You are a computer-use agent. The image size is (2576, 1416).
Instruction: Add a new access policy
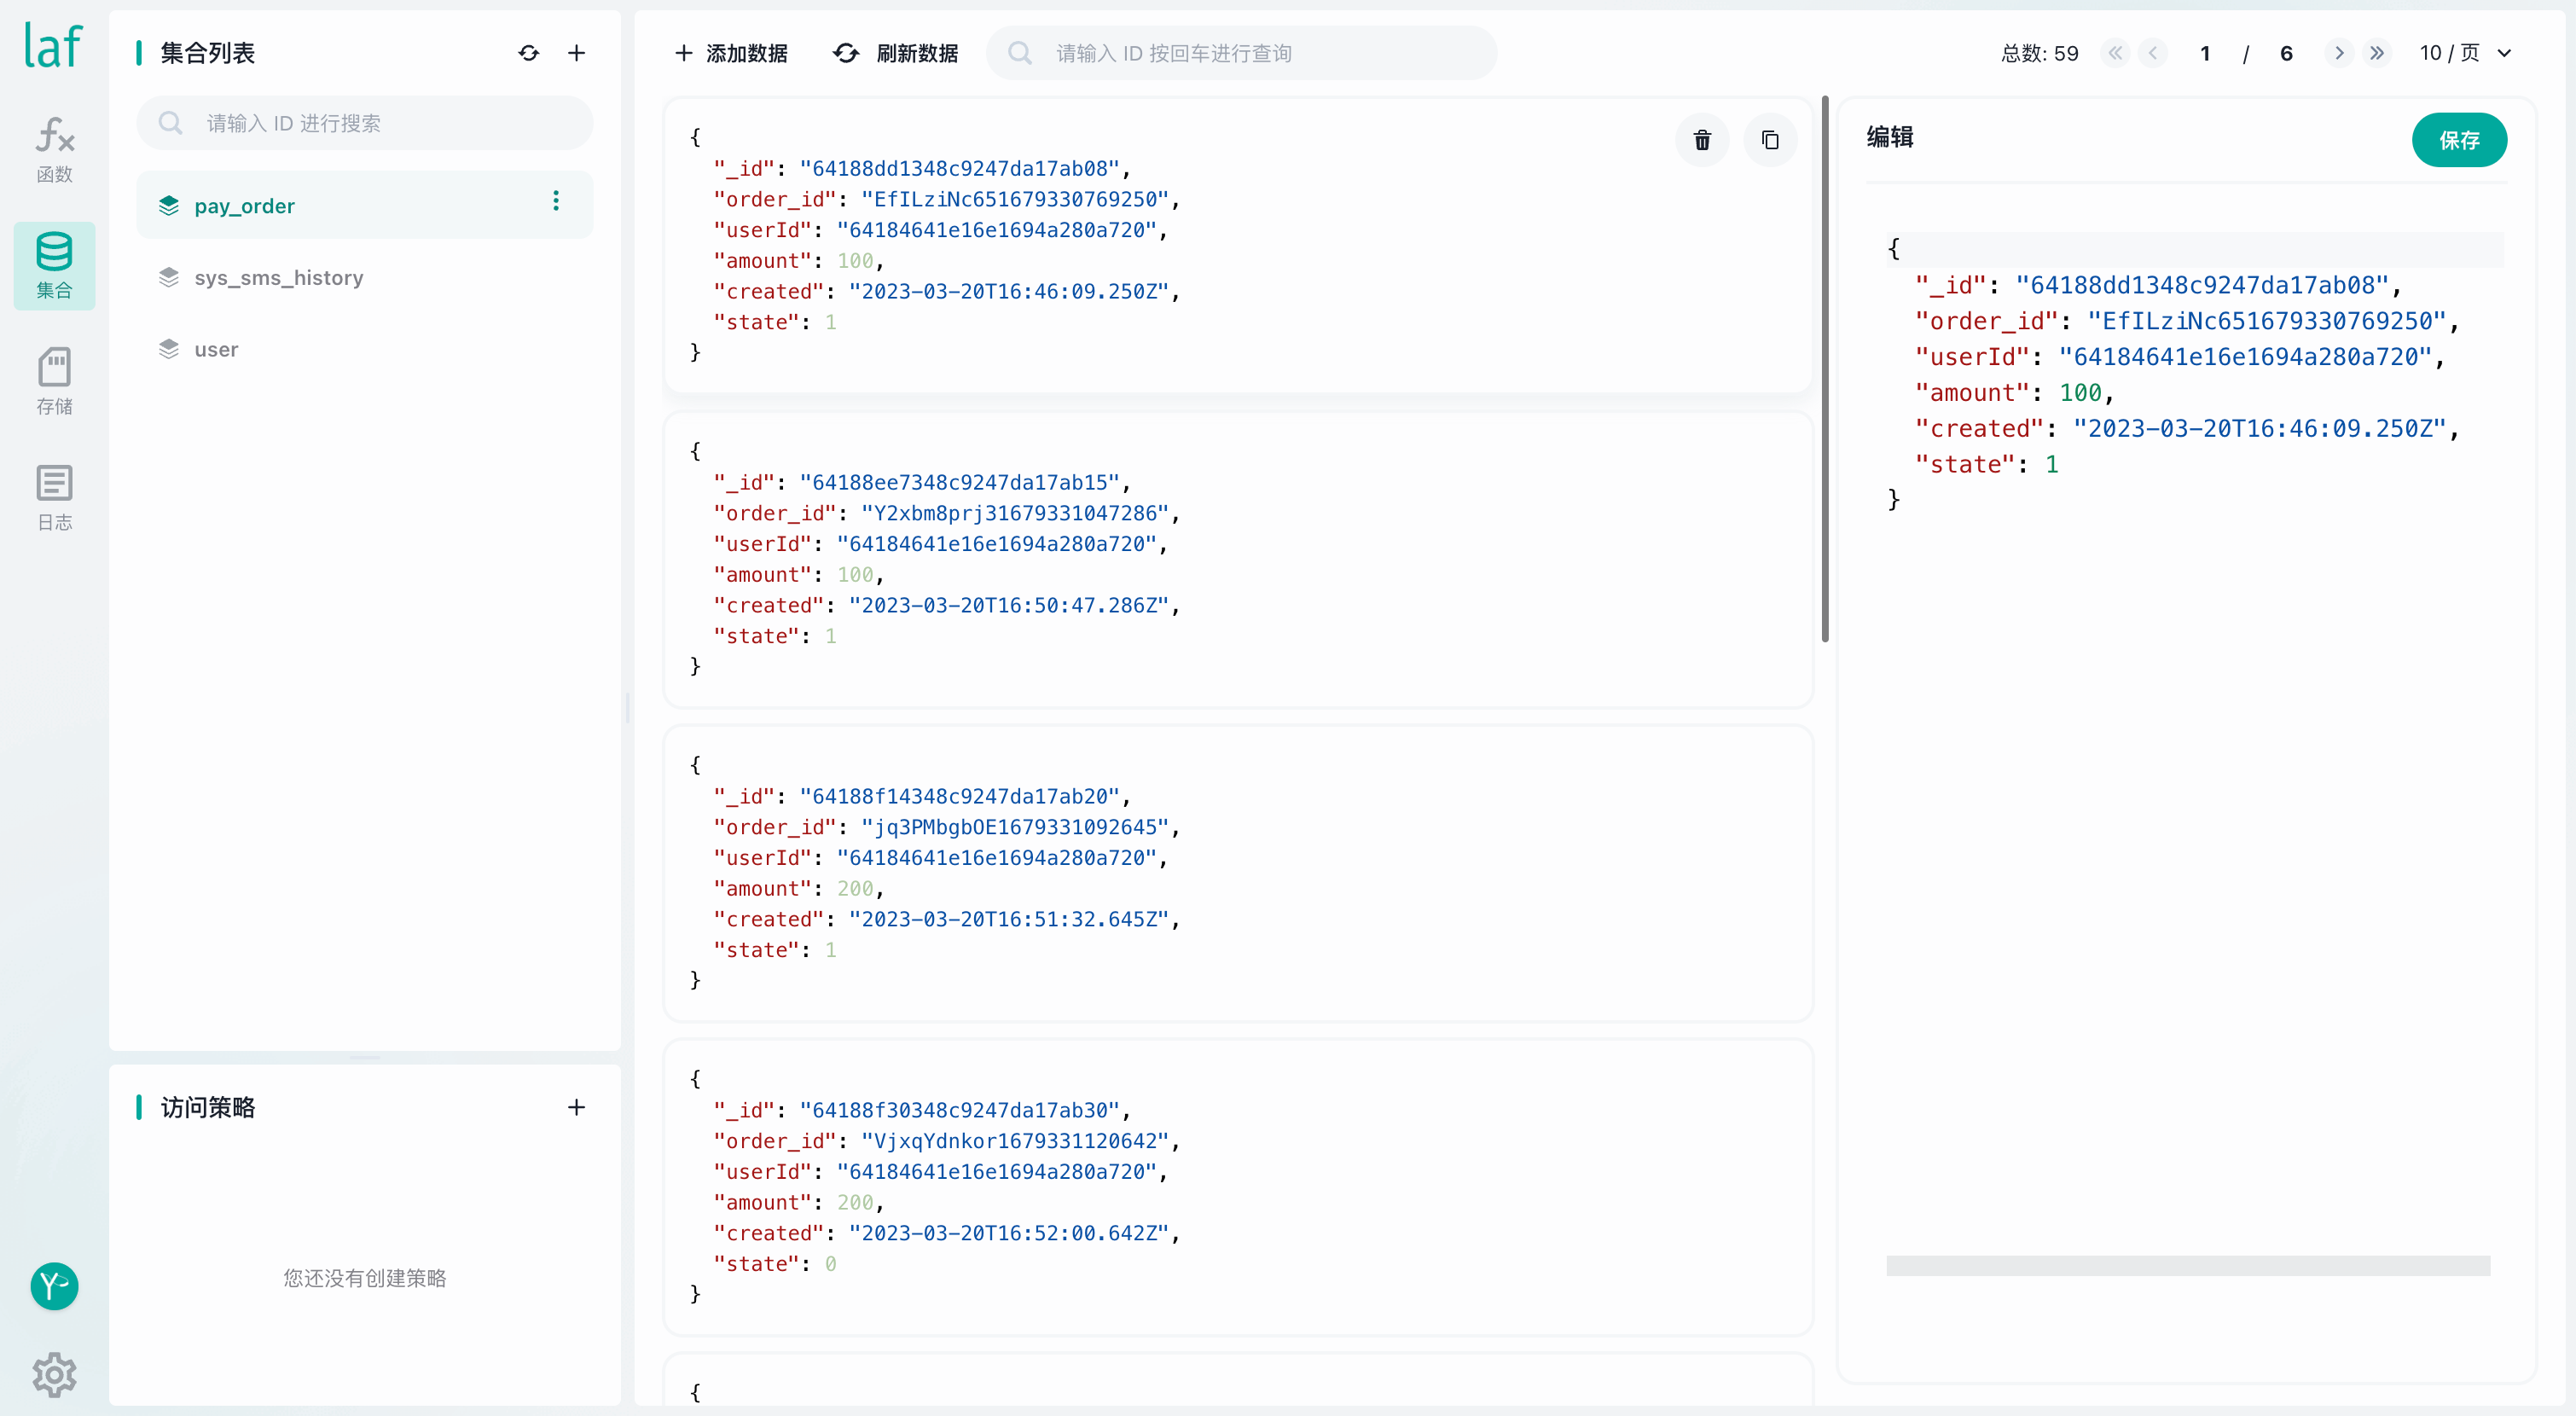[577, 1107]
